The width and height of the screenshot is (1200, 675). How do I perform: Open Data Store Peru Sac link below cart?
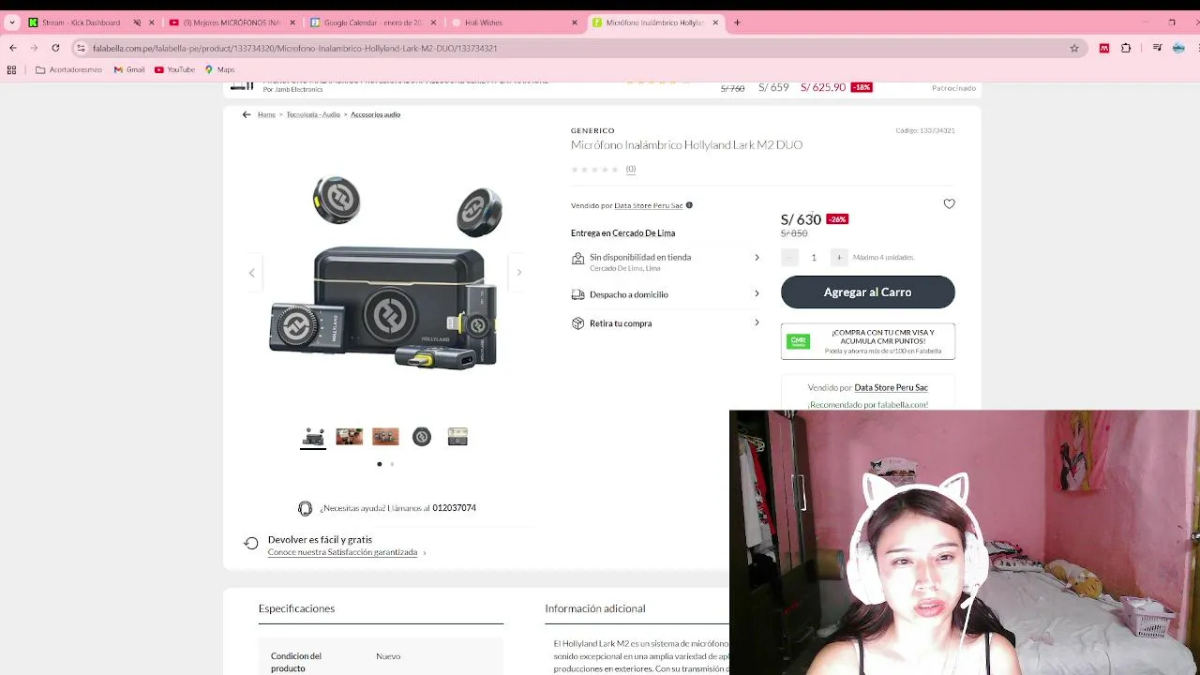click(891, 387)
